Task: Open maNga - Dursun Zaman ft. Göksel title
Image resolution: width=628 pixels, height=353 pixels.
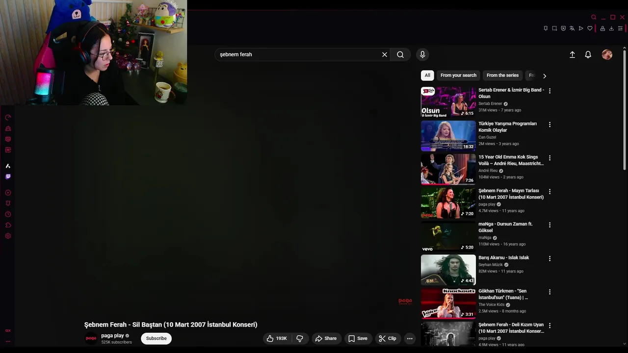Action: 505,227
